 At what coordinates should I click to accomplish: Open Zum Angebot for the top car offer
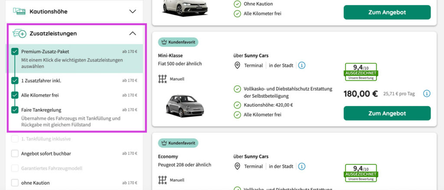[x=387, y=13]
